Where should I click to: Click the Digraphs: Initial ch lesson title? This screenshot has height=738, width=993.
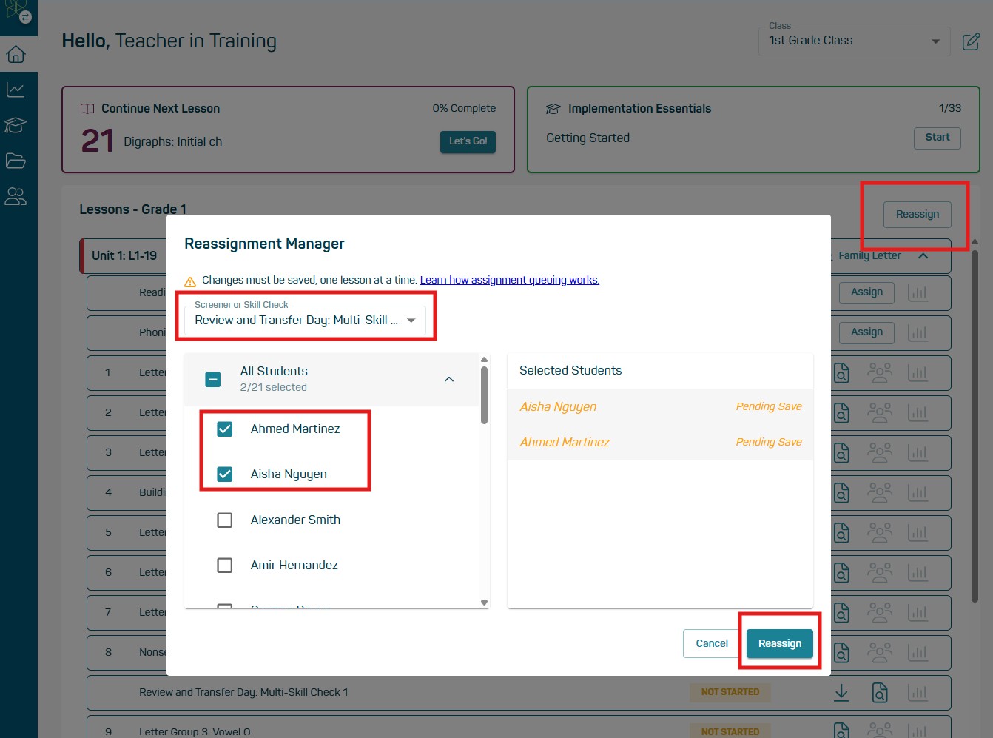point(173,142)
